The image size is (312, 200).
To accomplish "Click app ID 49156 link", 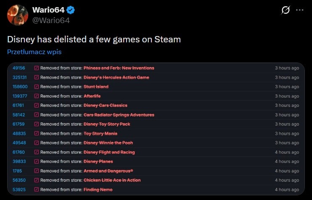I will tap(19, 68).
